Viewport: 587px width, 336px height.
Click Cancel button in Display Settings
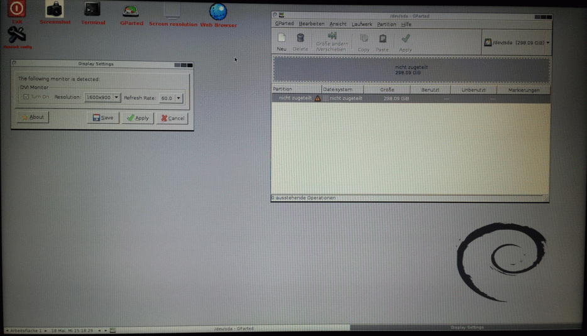click(x=172, y=118)
